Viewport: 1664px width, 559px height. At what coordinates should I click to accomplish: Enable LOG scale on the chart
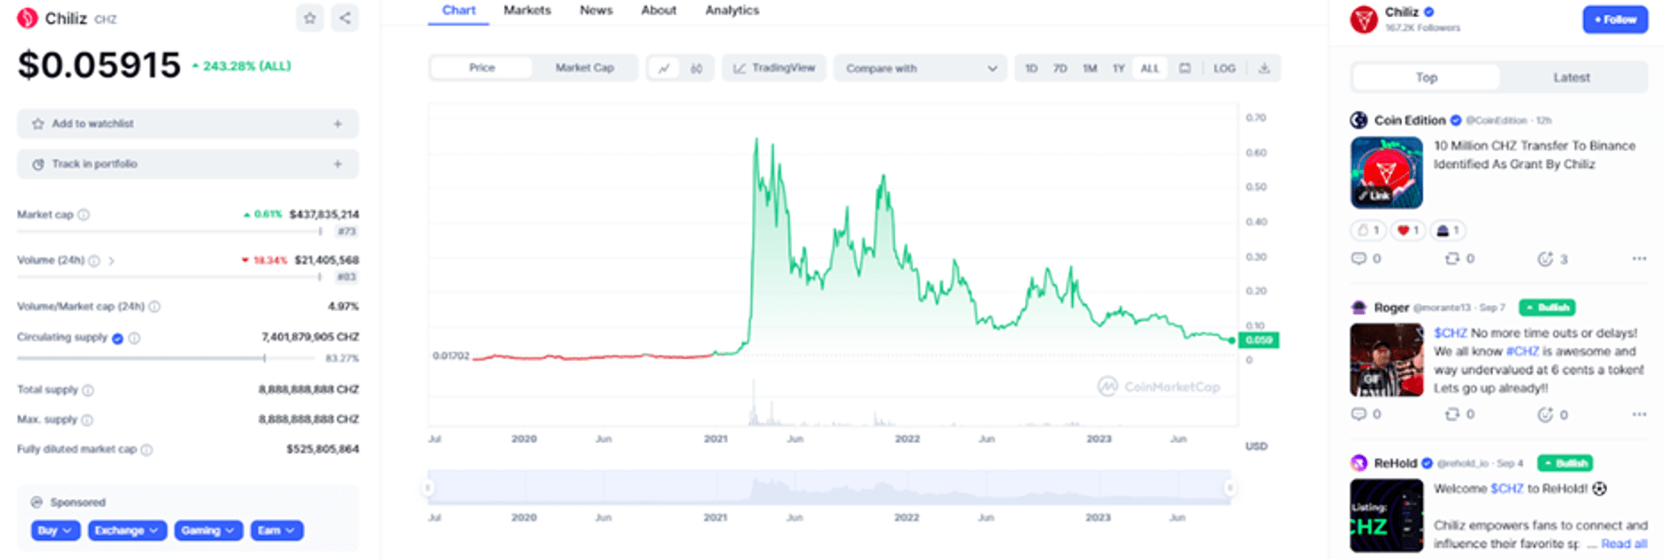1224,69
